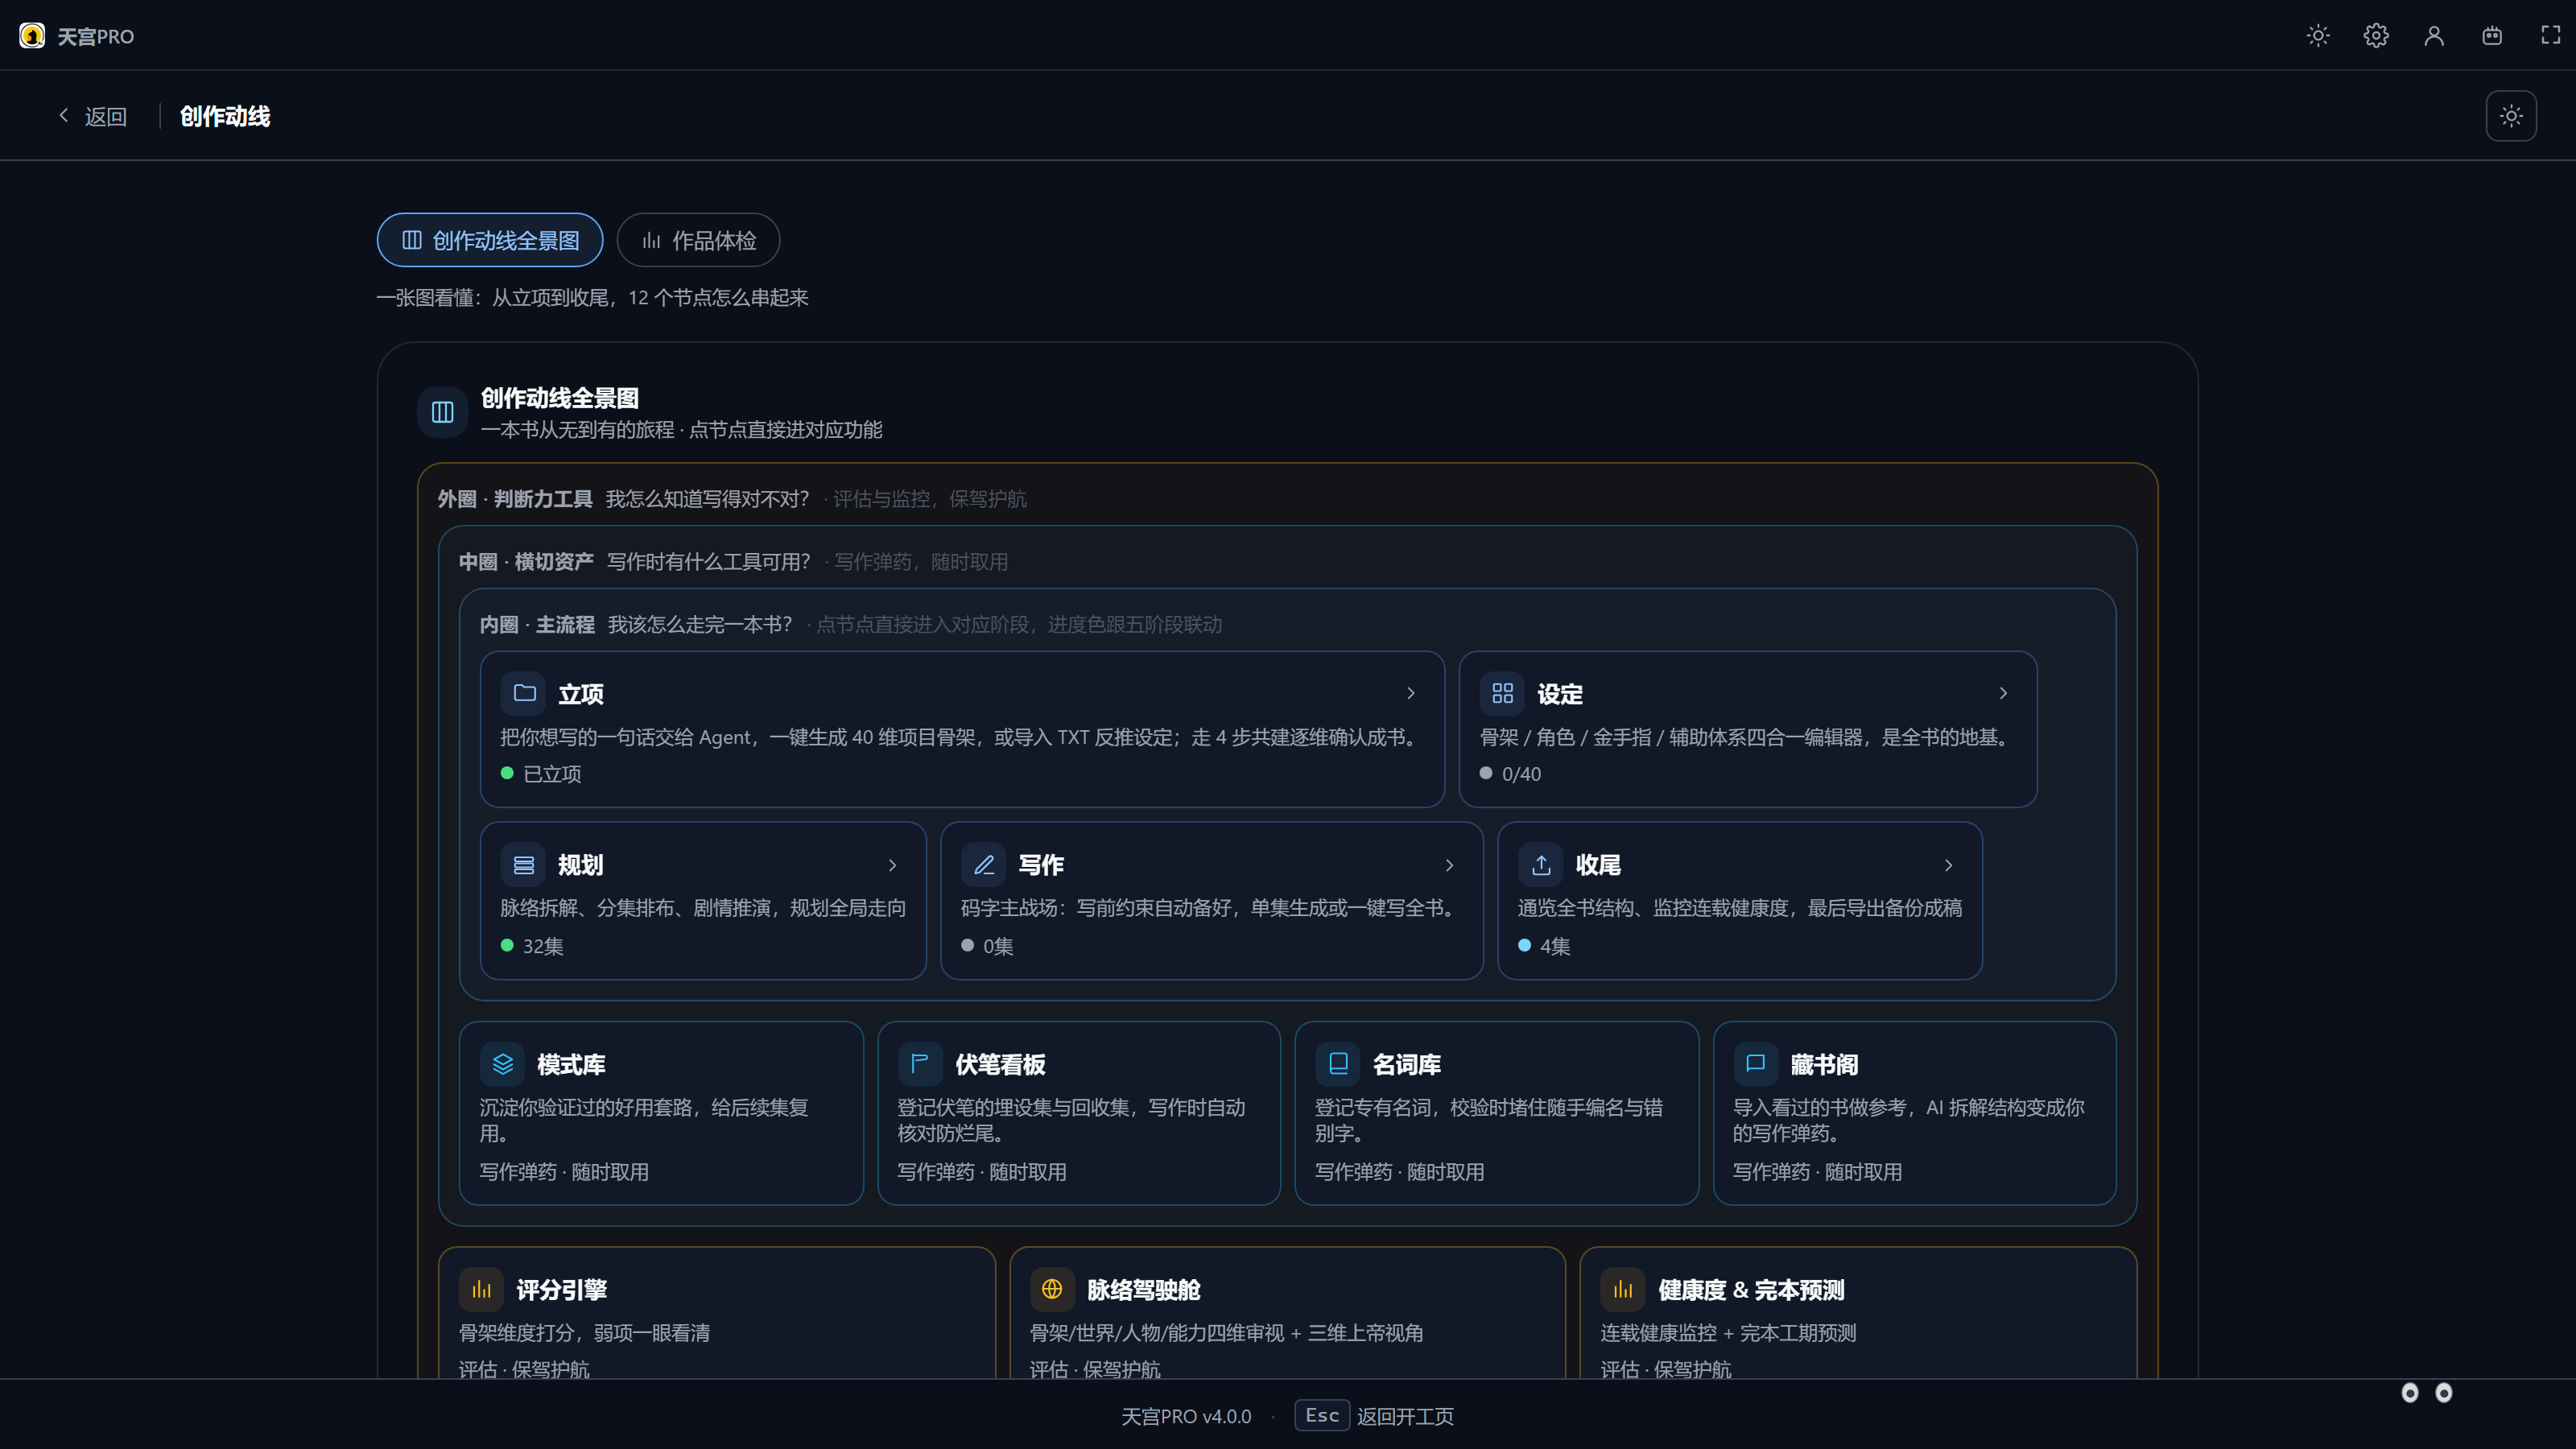Screen dimensions: 2576x1449
Task: Open the 伏笔看板 card title
Action: [1000, 1065]
